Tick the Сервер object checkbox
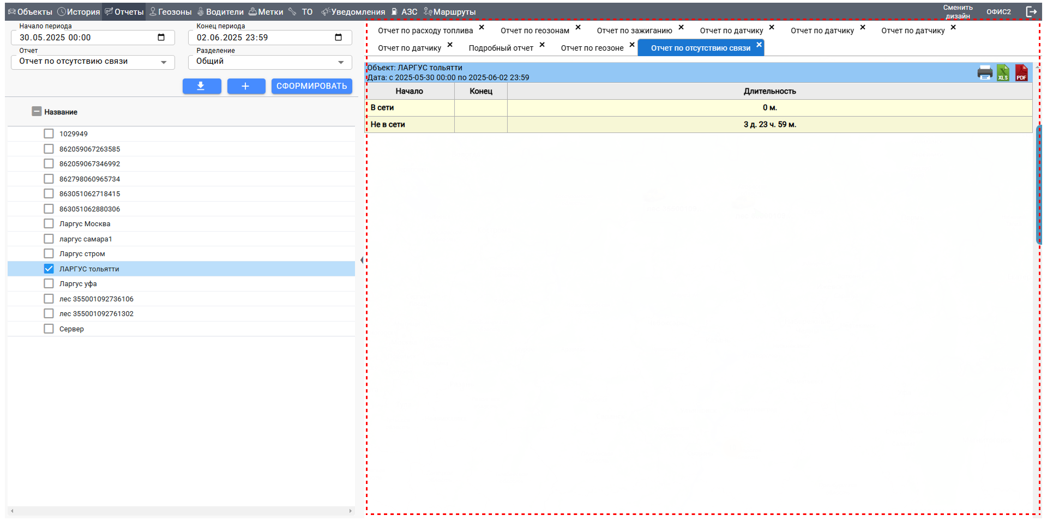 [49, 329]
